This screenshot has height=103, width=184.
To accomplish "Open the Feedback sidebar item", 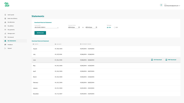I will coord(10,44).
